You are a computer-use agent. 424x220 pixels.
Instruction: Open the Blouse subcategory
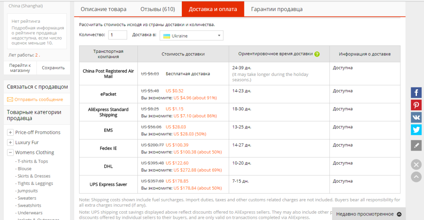click(x=24, y=168)
